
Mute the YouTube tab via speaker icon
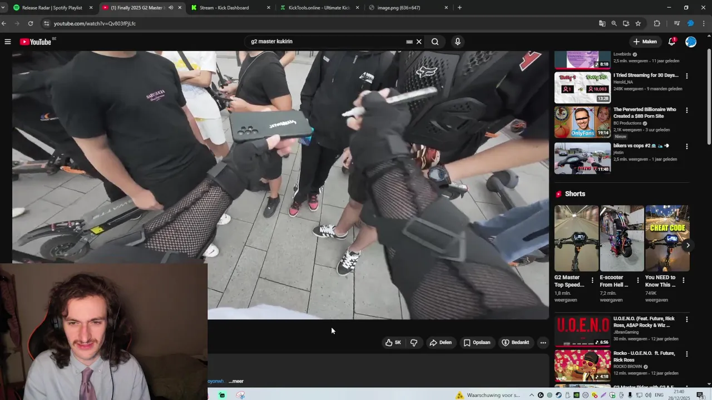(171, 8)
